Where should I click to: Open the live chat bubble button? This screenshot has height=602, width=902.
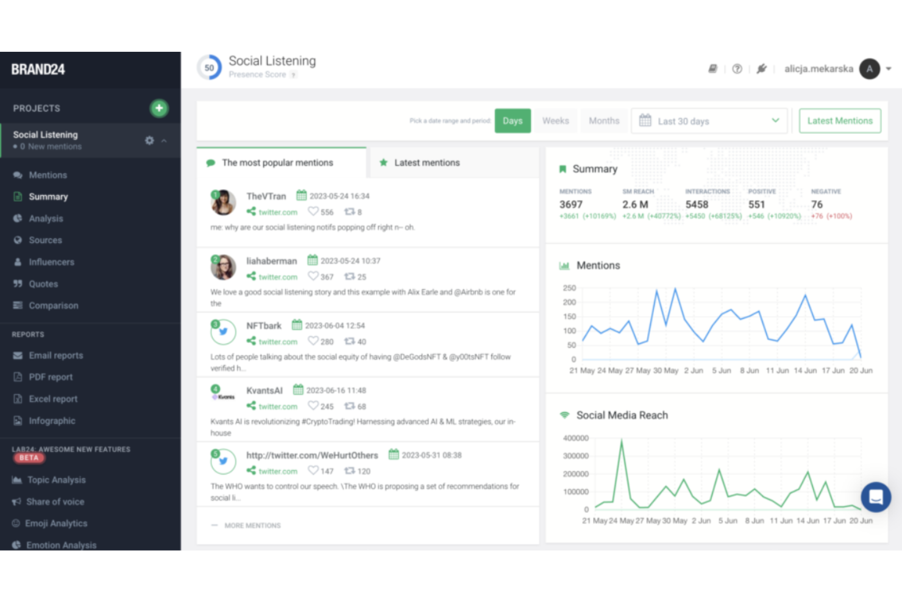pos(876,496)
